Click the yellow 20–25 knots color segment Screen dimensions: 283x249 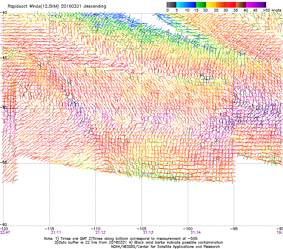(211, 5)
